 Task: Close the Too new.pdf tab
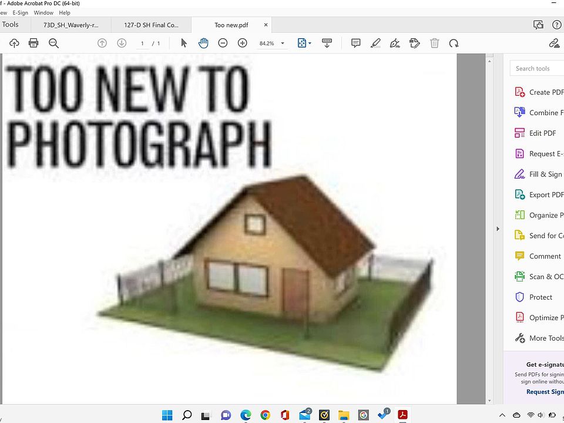tap(266, 25)
